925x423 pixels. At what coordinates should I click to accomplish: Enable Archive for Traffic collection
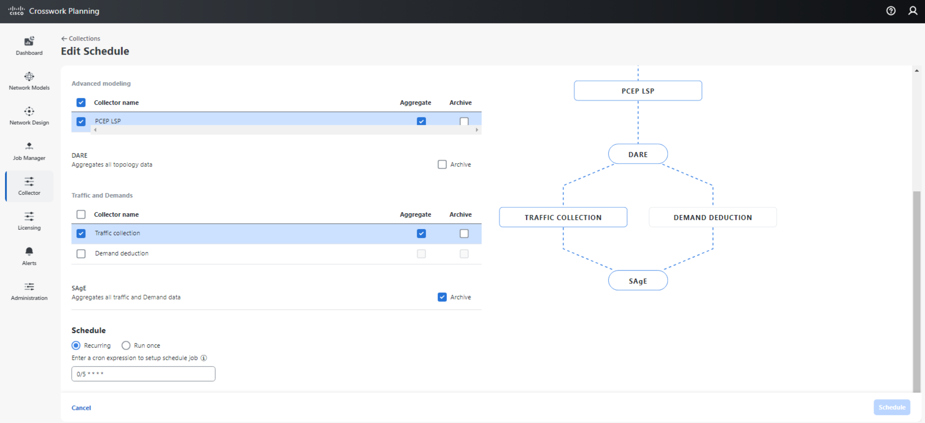click(x=464, y=233)
